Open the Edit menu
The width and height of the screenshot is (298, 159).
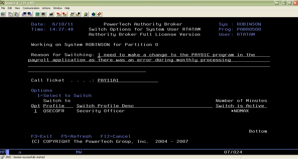tap(10, 8)
